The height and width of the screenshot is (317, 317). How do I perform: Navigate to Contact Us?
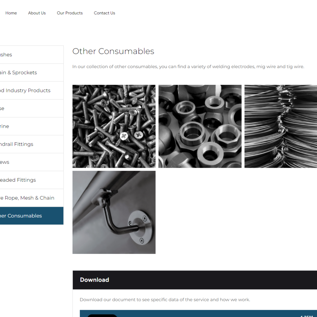(x=104, y=13)
